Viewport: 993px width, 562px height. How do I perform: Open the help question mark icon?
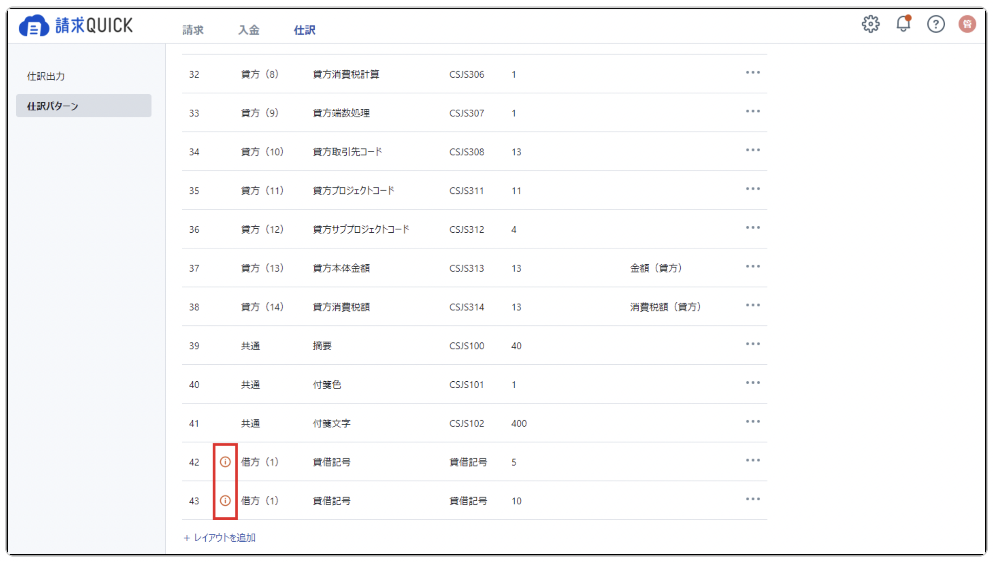pos(936,24)
